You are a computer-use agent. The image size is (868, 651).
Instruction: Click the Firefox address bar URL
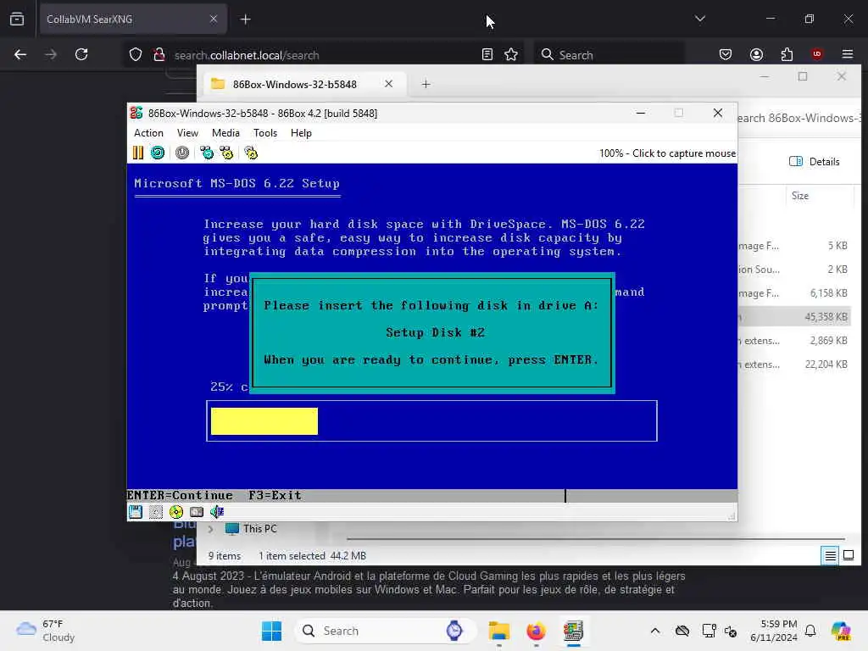pyautogui.click(x=247, y=55)
